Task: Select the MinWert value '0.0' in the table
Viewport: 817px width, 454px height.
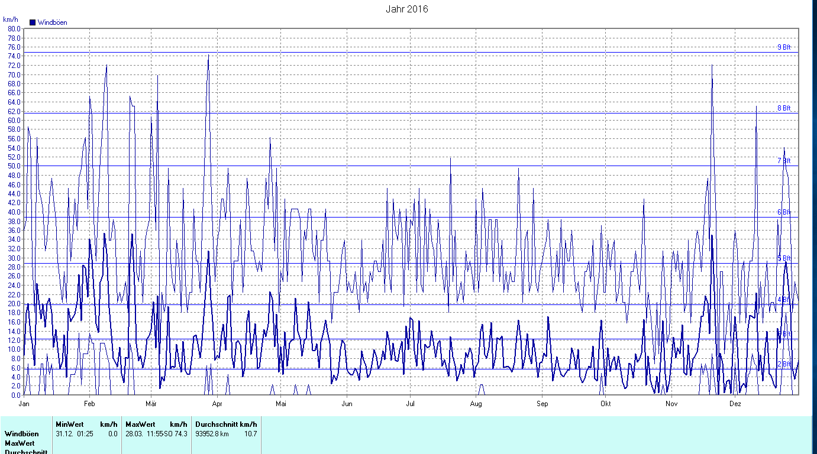Action: click(113, 434)
